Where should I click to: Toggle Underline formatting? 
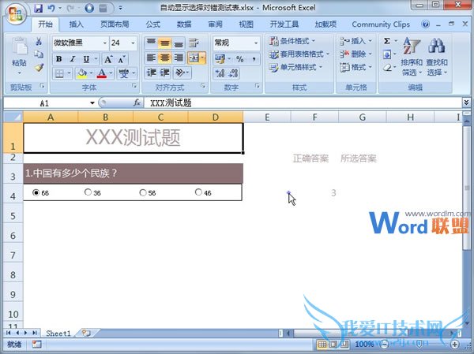click(x=86, y=59)
